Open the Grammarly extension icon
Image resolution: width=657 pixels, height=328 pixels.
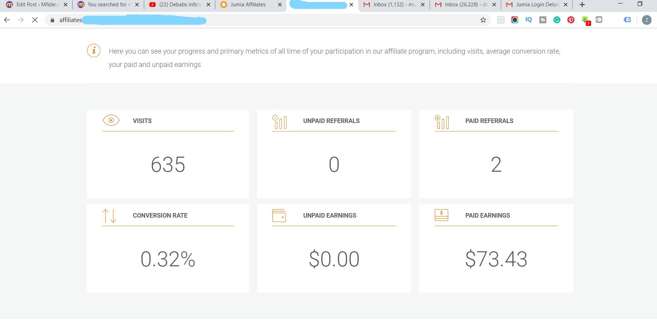tap(557, 20)
